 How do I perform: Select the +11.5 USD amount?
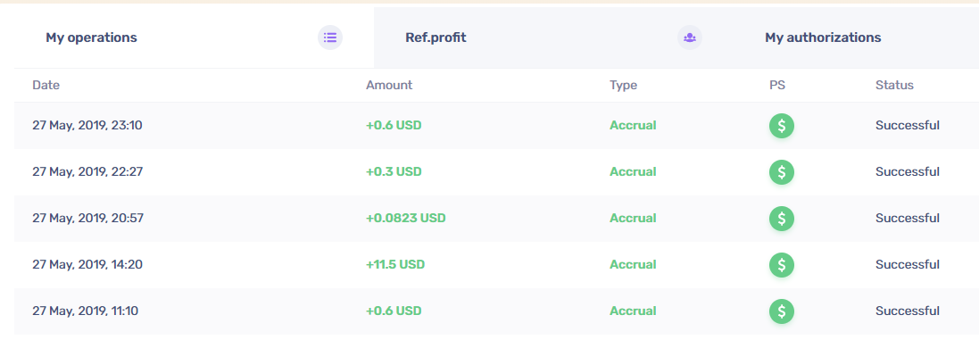coord(395,264)
